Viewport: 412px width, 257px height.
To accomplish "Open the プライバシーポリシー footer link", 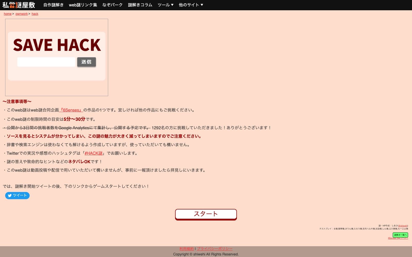I will pos(214,249).
